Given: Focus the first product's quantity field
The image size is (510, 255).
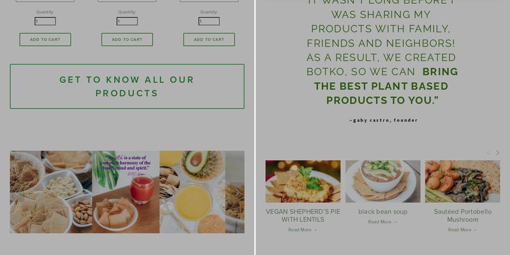Looking at the screenshot, I should (x=45, y=22).
